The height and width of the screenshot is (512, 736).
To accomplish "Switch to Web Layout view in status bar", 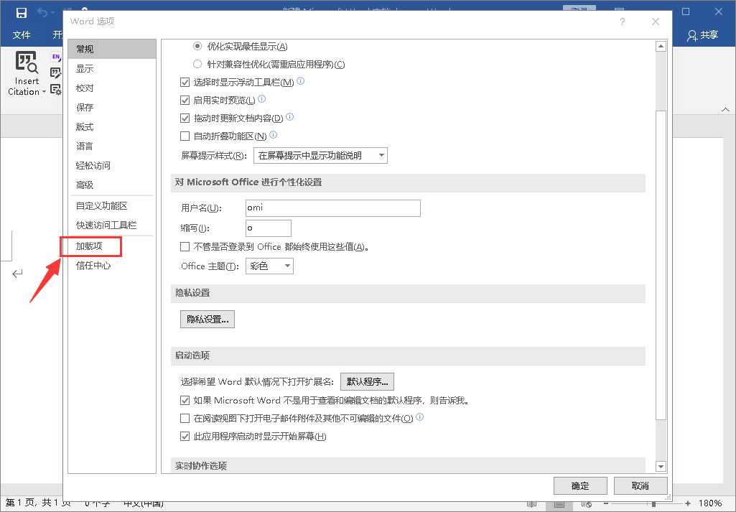I will point(586,504).
